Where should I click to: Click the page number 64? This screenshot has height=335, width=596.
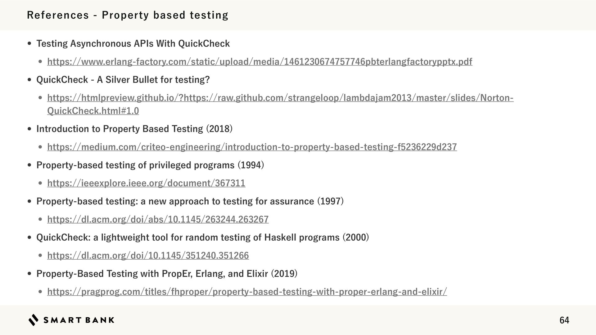tap(564, 320)
